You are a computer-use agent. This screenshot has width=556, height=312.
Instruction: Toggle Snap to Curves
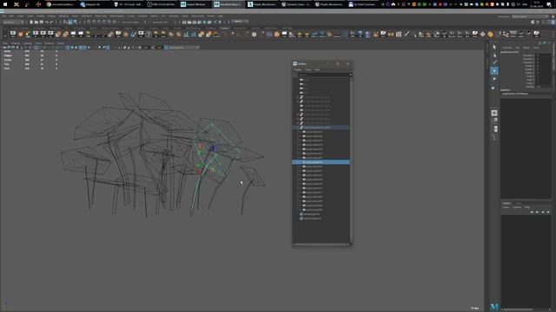95,22
